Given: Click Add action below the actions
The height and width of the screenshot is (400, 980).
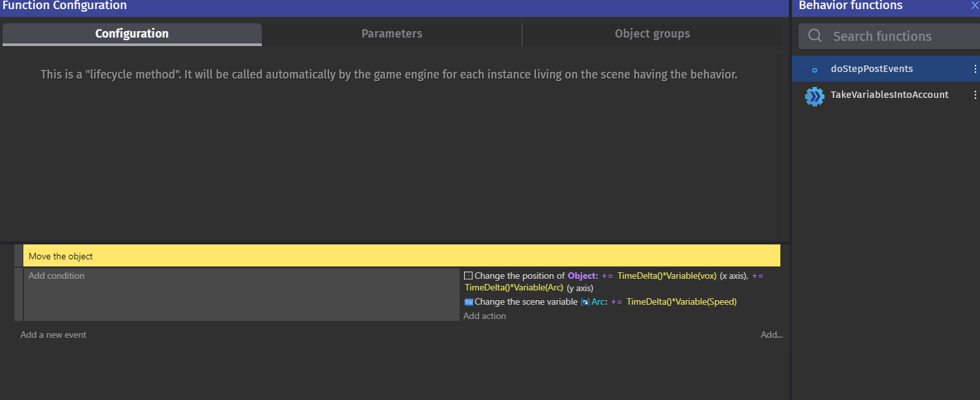Looking at the screenshot, I should [x=484, y=316].
